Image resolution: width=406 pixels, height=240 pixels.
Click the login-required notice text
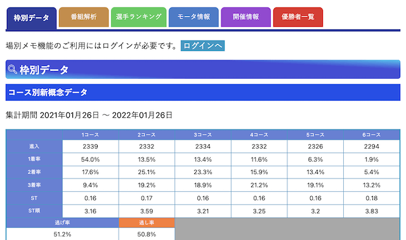tap(91, 46)
